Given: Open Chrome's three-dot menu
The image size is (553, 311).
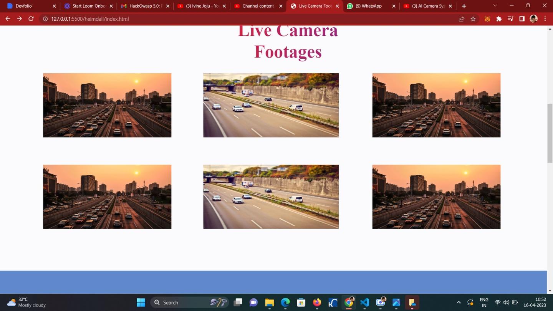Looking at the screenshot, I should coord(545,19).
